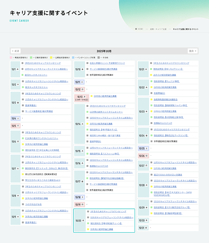The width and height of the screenshot is (209, 243).
Task: Go to previous month with 前月
Action: 16,51
